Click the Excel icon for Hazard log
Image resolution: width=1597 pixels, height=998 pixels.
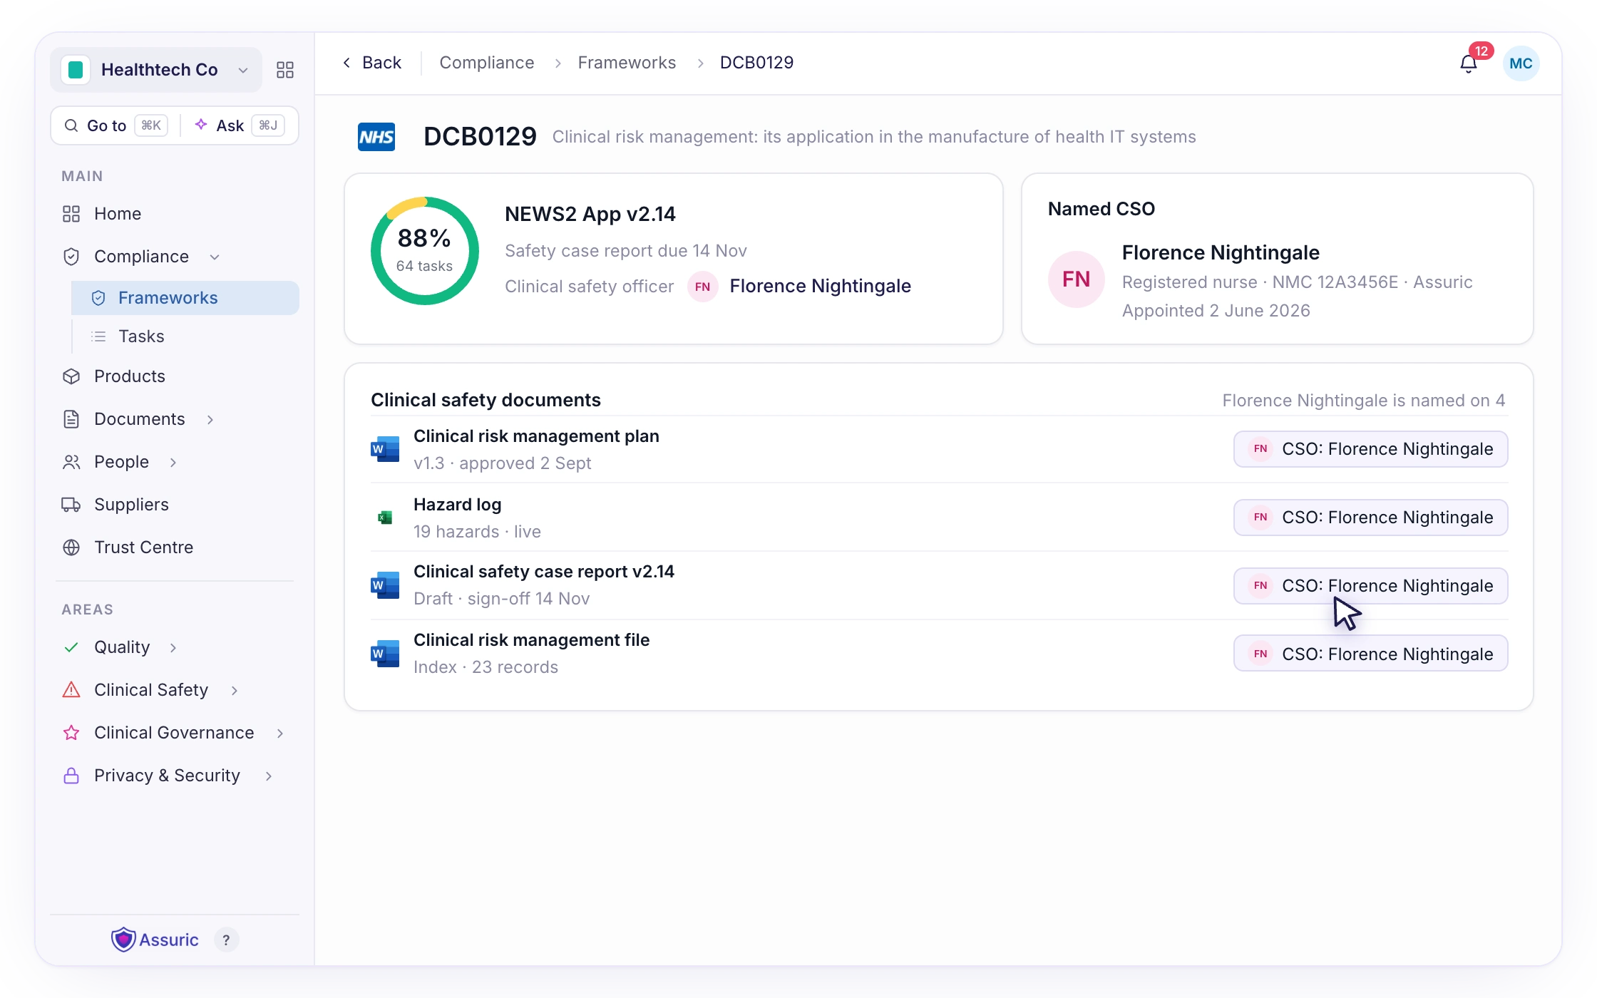[385, 518]
